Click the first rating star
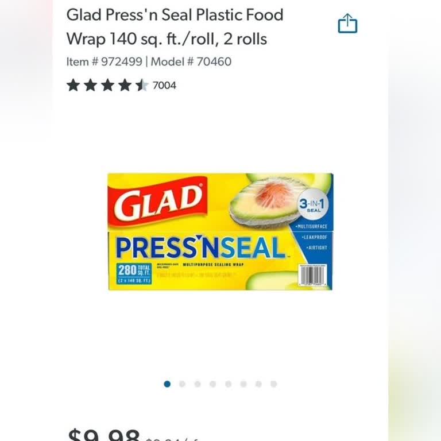 click(73, 86)
